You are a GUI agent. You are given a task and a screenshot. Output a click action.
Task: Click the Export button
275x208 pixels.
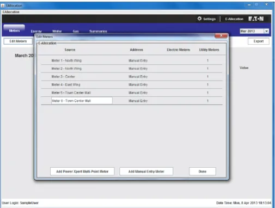(x=259, y=41)
